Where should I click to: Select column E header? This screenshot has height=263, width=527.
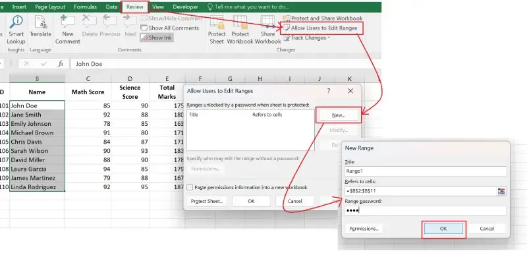click(167, 78)
